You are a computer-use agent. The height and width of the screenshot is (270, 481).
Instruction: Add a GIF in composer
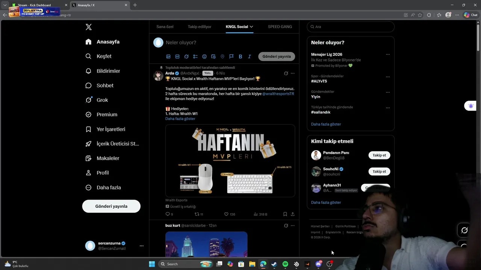(x=177, y=57)
